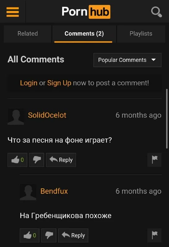Like SolidOcelot's comment with thumbs up
The height and width of the screenshot is (247, 169).
pos(17,160)
